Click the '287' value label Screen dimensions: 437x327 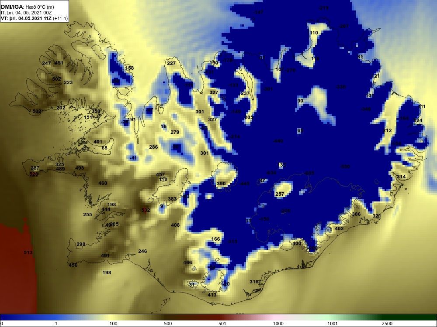click(x=35, y=168)
